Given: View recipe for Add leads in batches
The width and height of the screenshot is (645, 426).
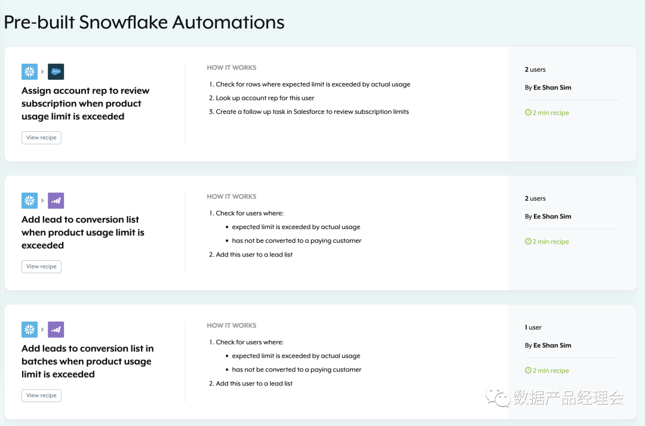Looking at the screenshot, I should (42, 396).
